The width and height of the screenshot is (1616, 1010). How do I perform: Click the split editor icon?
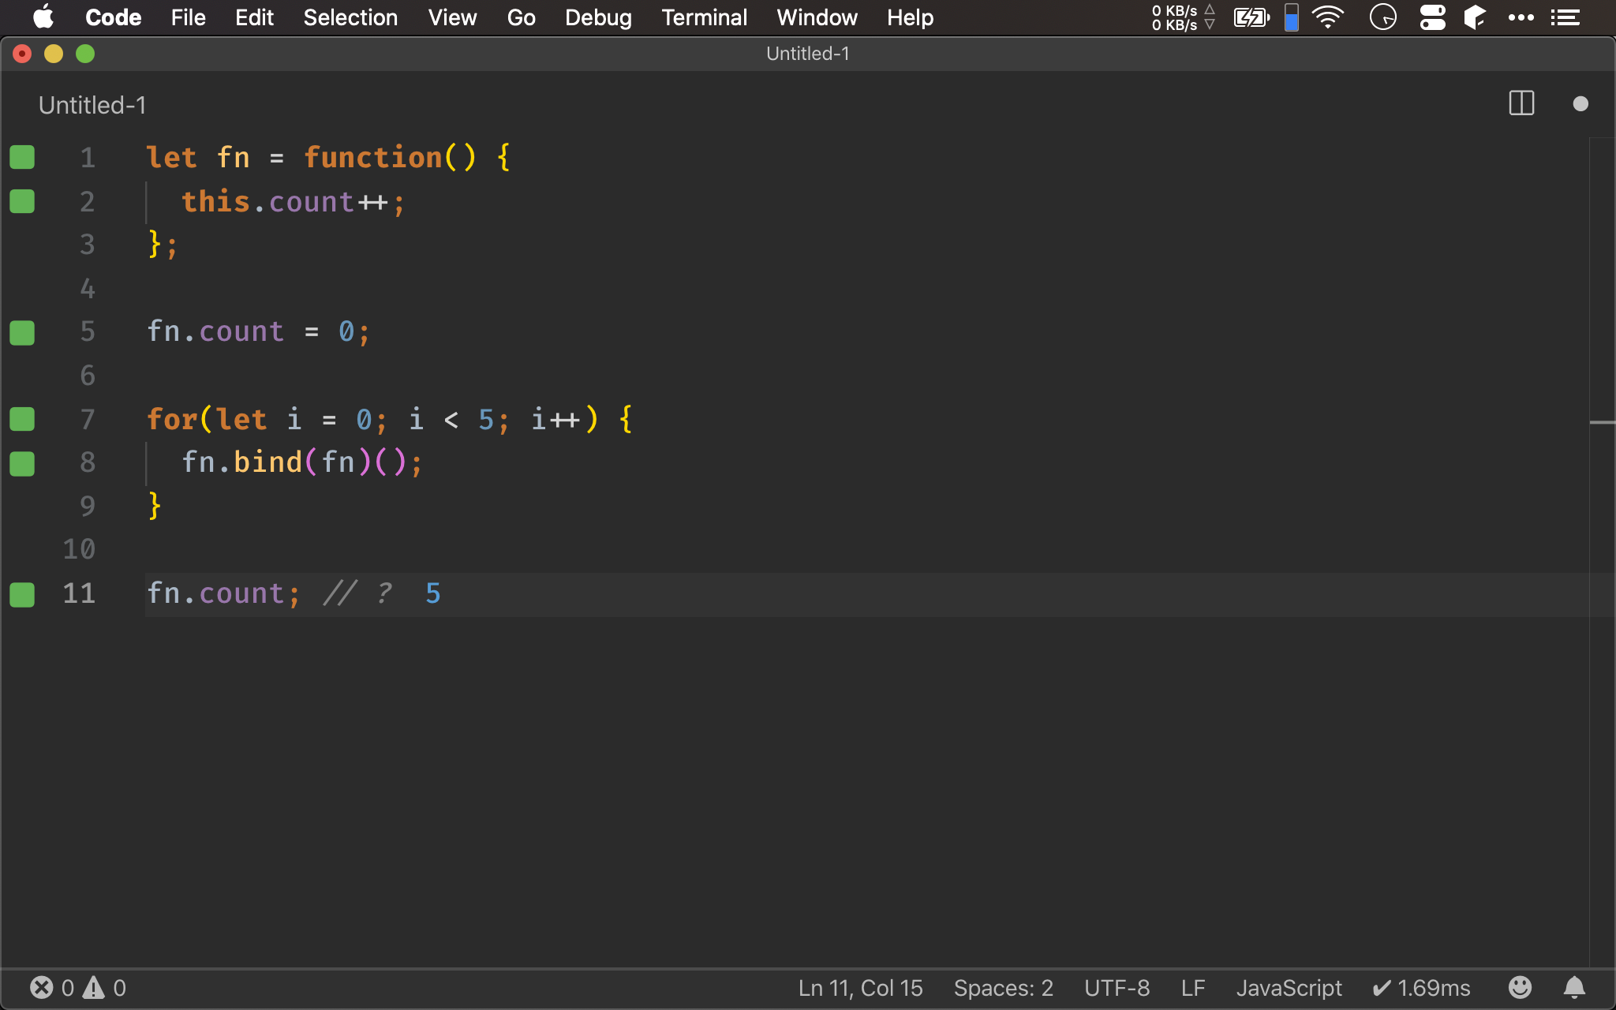1522,105
